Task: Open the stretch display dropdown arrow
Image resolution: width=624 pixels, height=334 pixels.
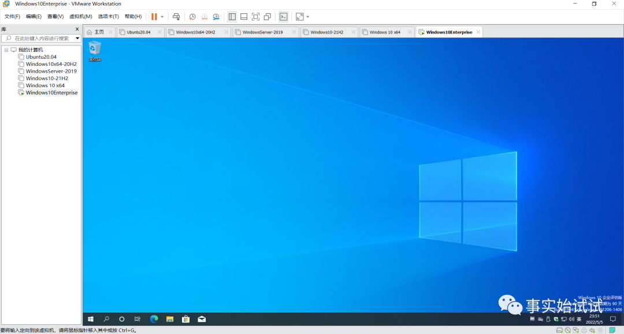Action: pyautogui.click(x=307, y=17)
